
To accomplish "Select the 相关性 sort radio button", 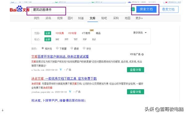I will pyautogui.click(x=43, y=48).
